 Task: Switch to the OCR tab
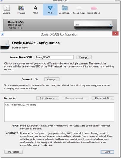pos(36,10)
